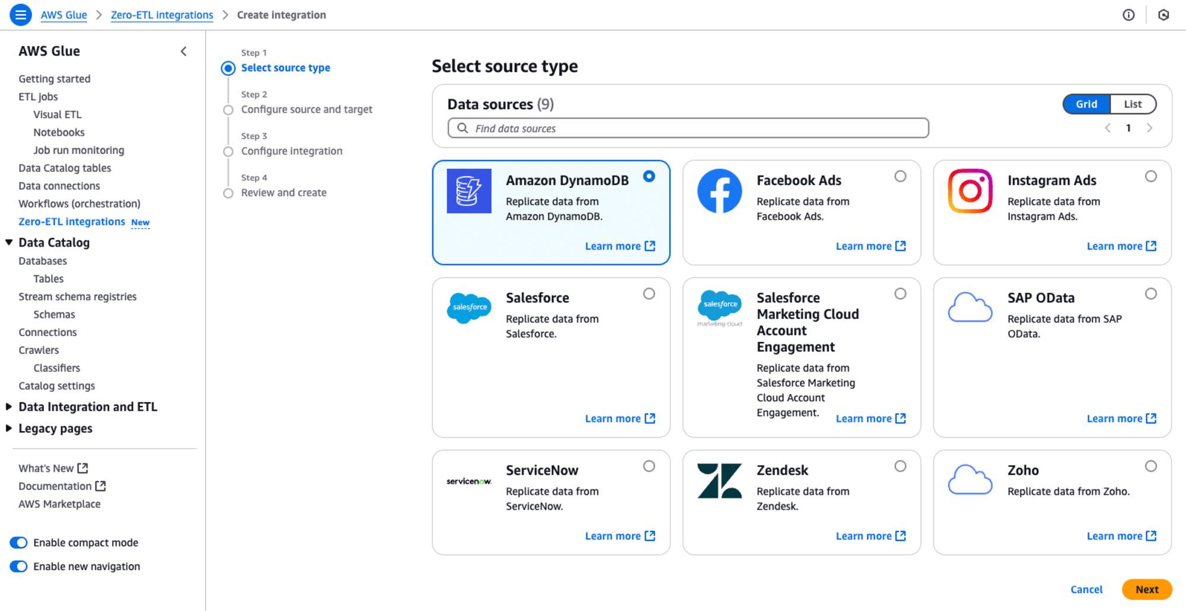Image resolution: width=1186 pixels, height=611 pixels.
Task: Open Crawlers in sidebar
Action: tap(39, 350)
